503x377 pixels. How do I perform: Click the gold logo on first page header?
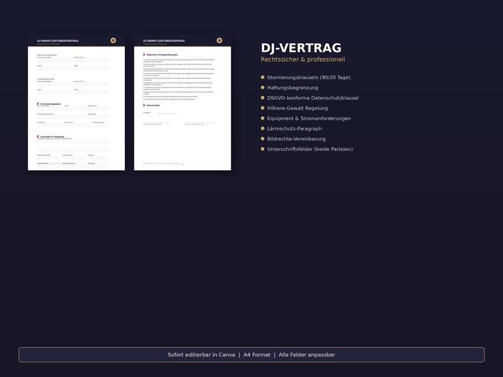click(113, 40)
